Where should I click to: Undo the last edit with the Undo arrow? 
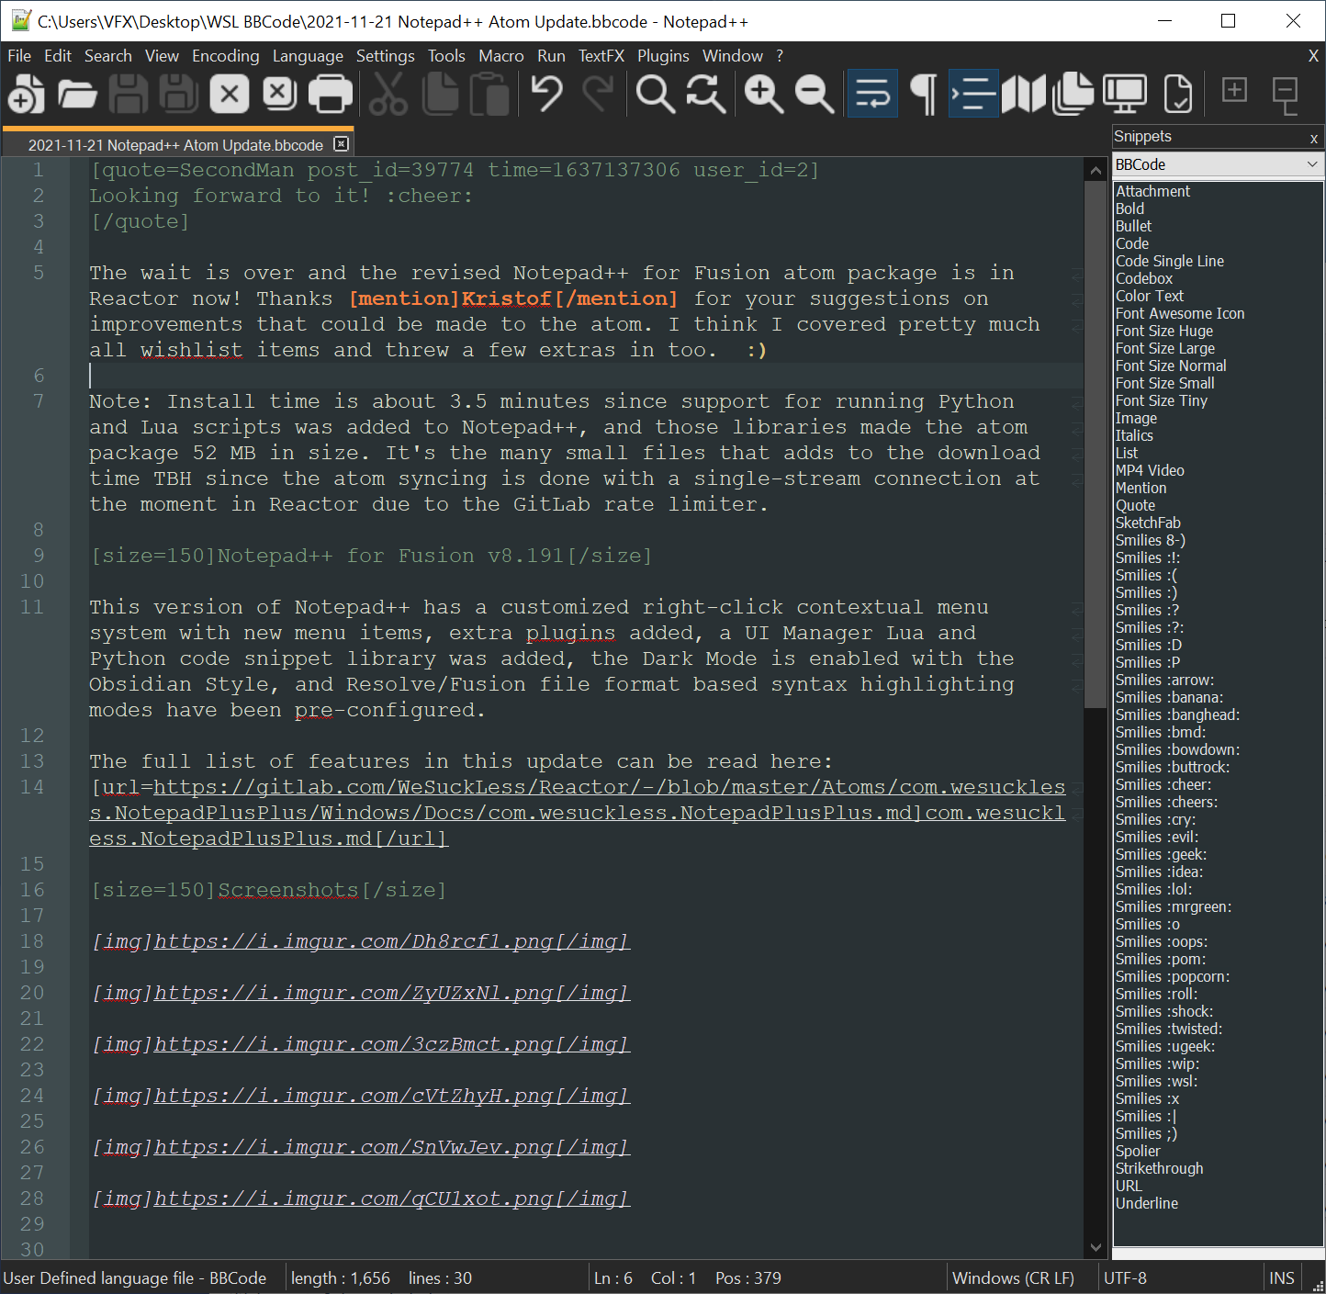coord(547,94)
